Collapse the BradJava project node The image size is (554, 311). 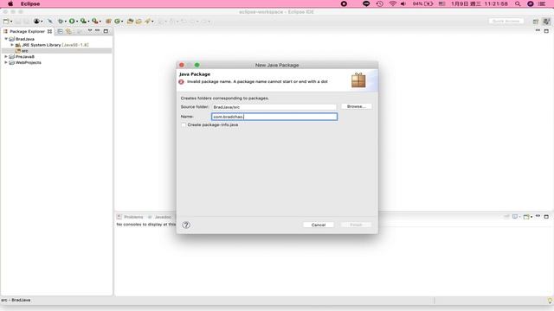point(6,39)
